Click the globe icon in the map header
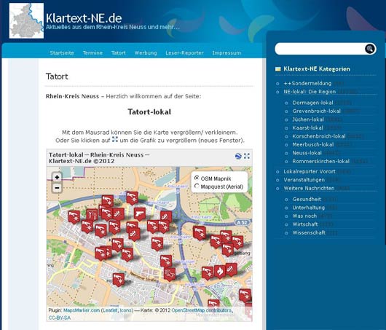Screen dimensions: 386x330 pyautogui.click(x=238, y=156)
